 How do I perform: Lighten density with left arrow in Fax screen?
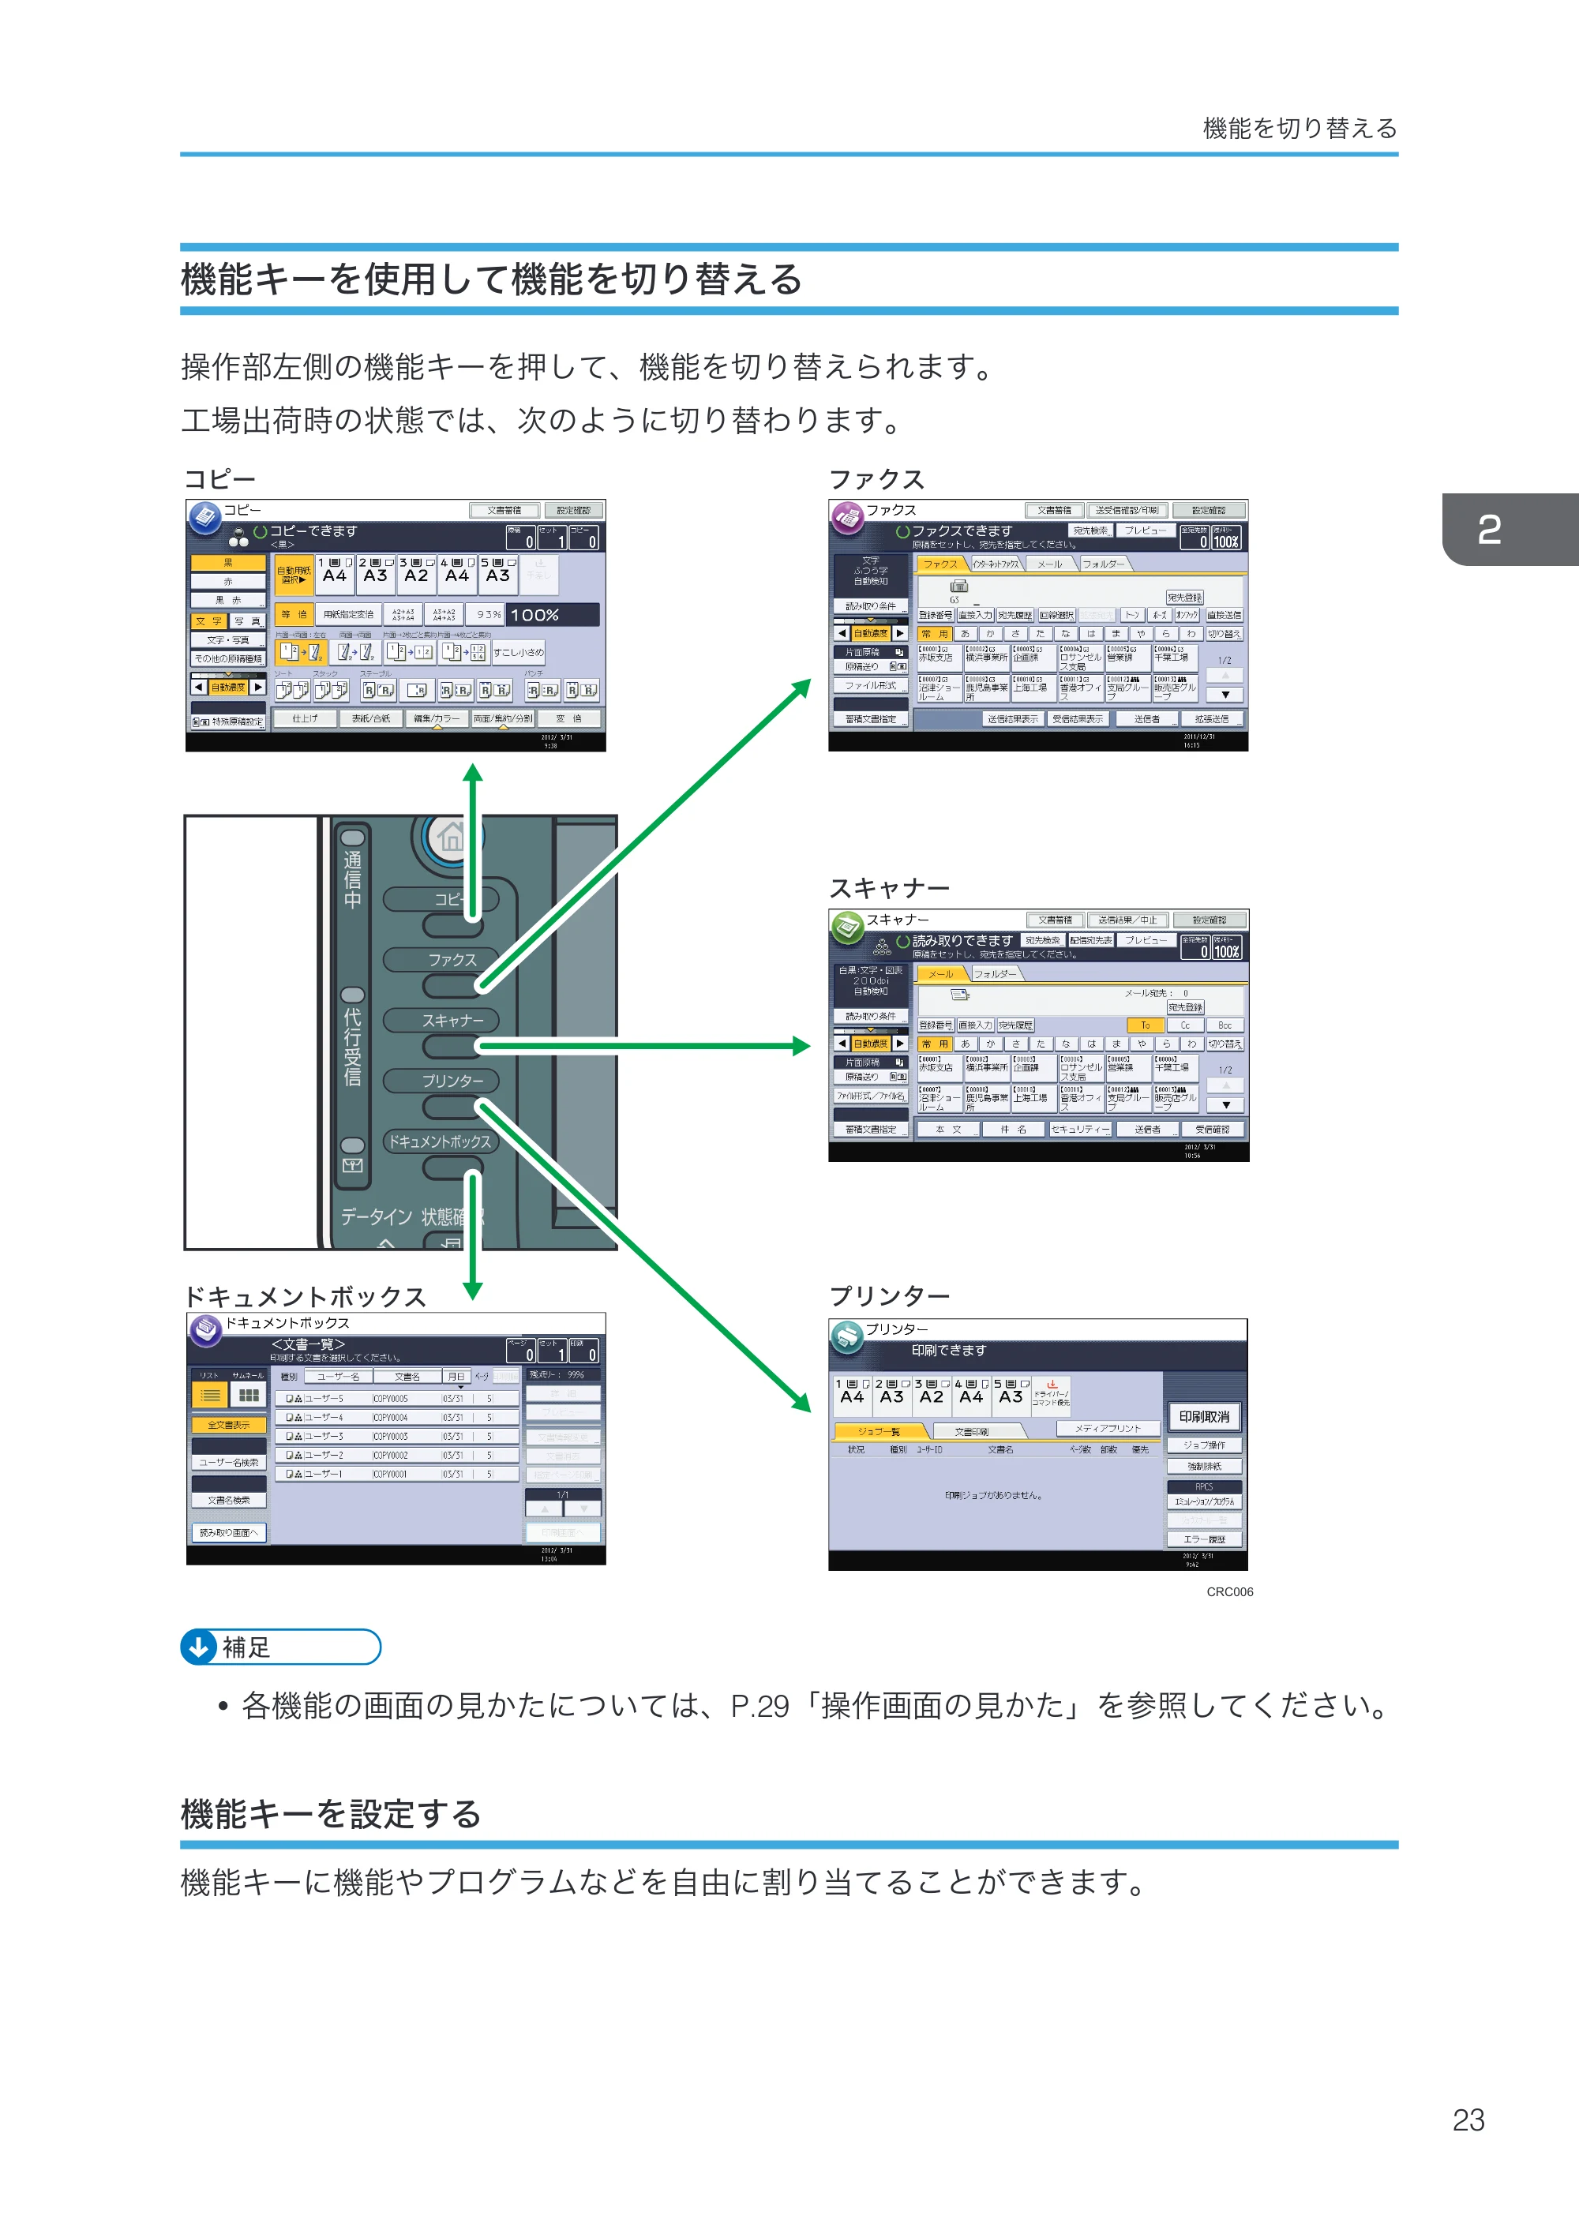tap(842, 634)
